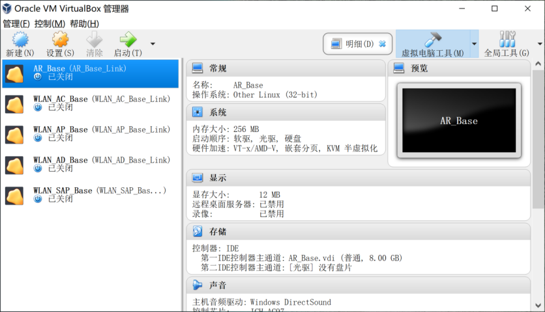Click the Preview (预览) monitor icon
Viewport: 545px width, 312px height.
(x=399, y=68)
